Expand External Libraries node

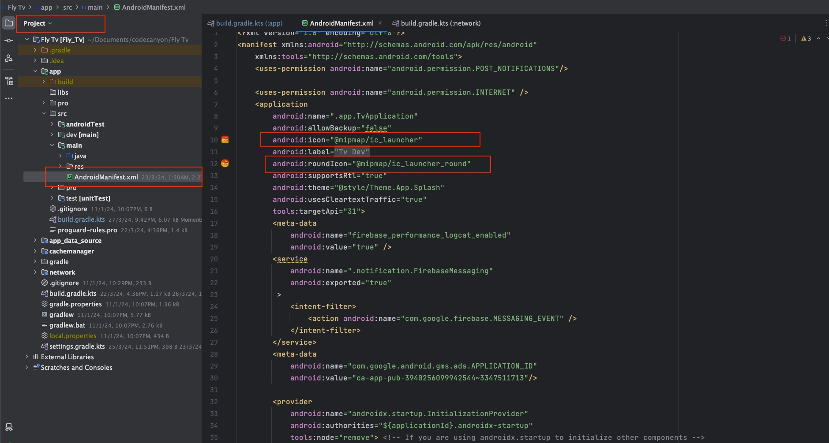[27, 357]
